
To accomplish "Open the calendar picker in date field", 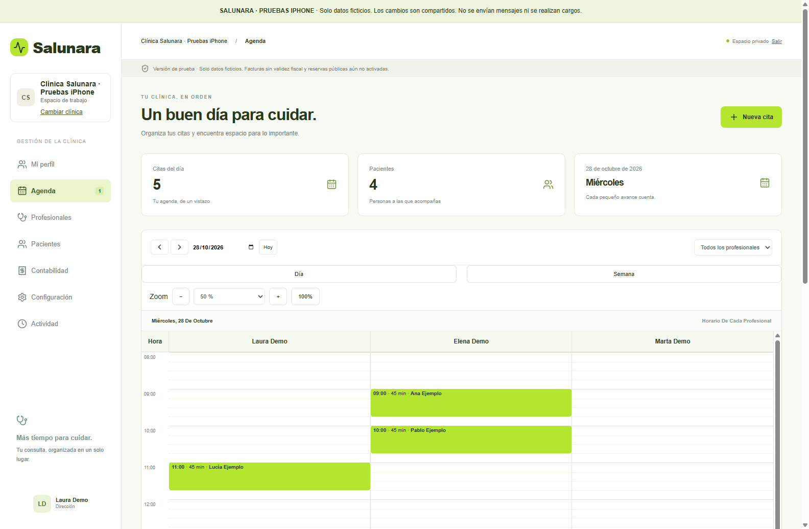I will point(251,247).
